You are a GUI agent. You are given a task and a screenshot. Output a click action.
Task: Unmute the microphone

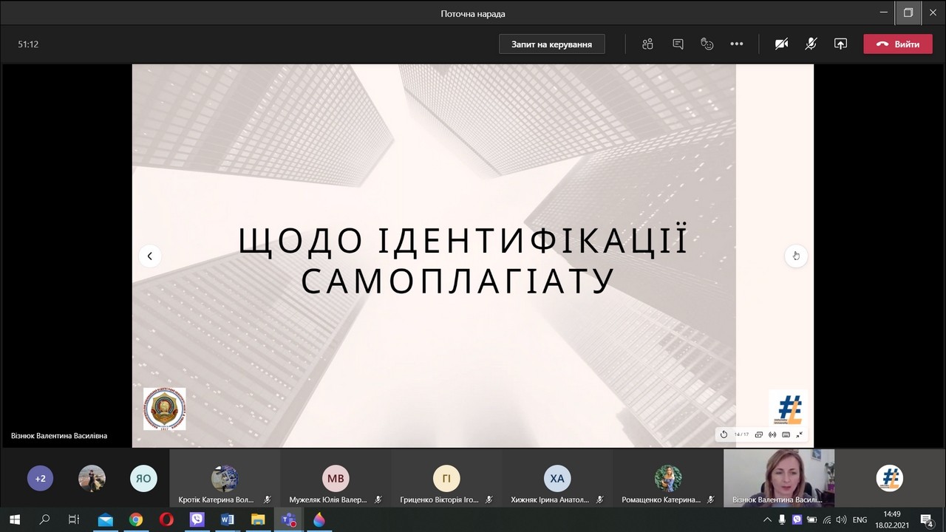(811, 44)
